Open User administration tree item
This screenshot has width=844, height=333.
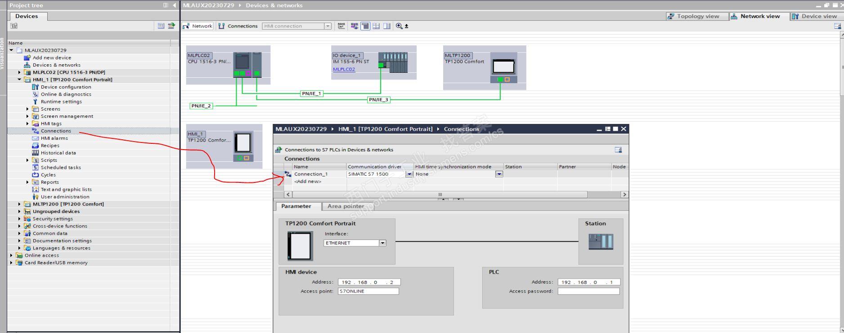[x=65, y=197]
